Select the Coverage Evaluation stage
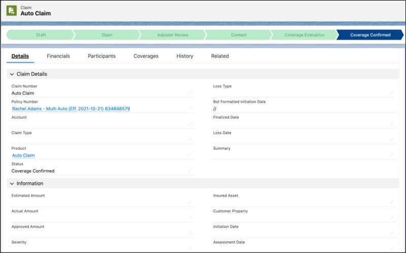 [304, 35]
